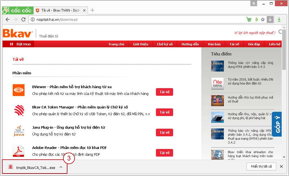Select the Chữ ký số menu item
Screen dimensions: 289x176
click(x=165, y=44)
